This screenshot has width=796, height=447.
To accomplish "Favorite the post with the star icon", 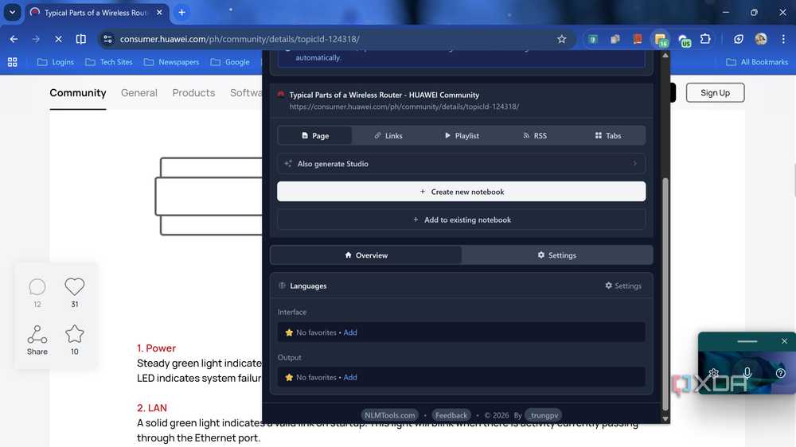I will (x=75, y=334).
